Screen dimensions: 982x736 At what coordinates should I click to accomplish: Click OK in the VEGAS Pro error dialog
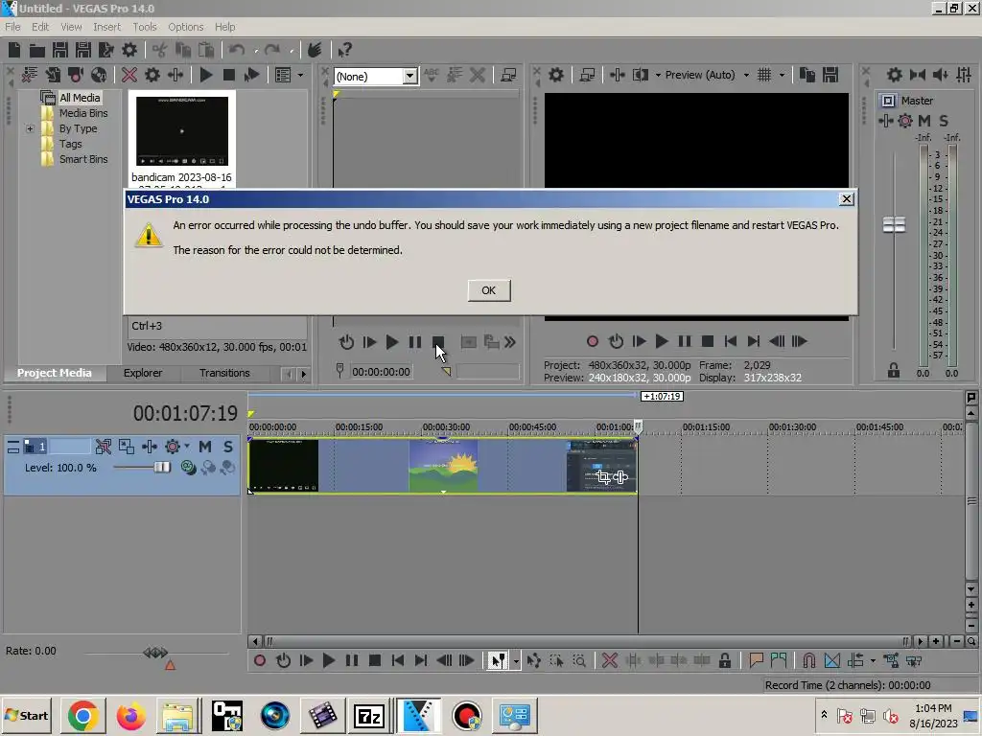tap(488, 290)
